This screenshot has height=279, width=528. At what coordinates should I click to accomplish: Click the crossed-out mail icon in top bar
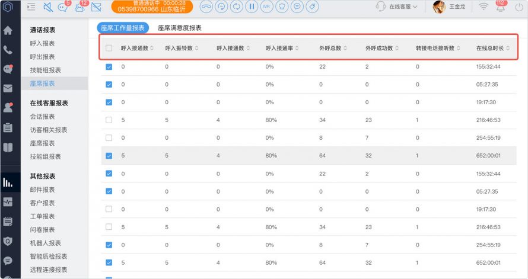(96, 7)
